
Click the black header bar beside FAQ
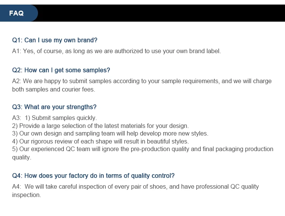(x=160, y=13)
